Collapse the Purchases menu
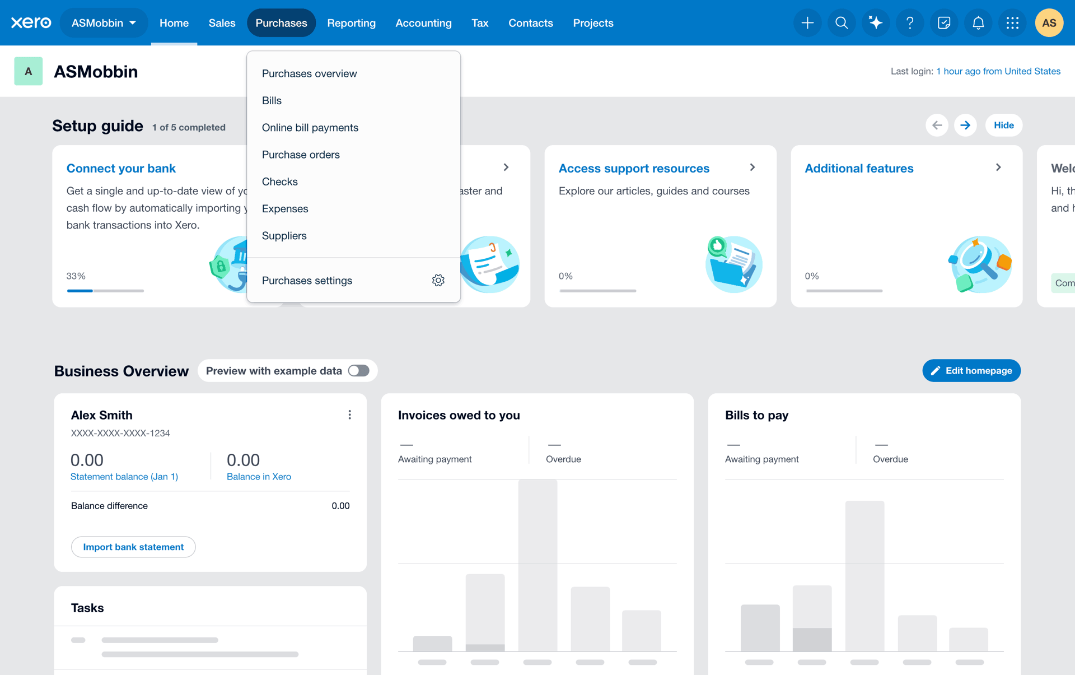 coord(281,23)
